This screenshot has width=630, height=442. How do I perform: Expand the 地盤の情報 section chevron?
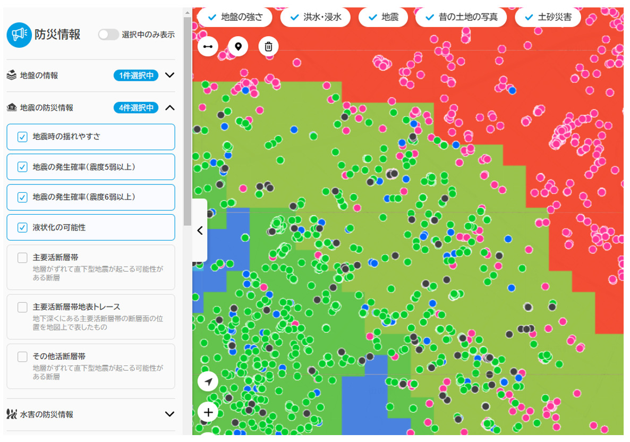(x=169, y=75)
